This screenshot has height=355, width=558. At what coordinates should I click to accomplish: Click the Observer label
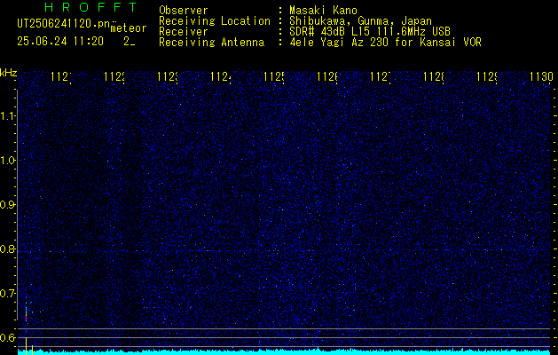tap(184, 11)
